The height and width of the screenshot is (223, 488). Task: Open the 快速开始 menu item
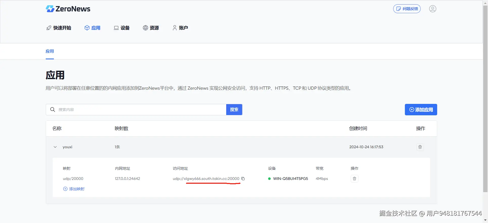59,28
